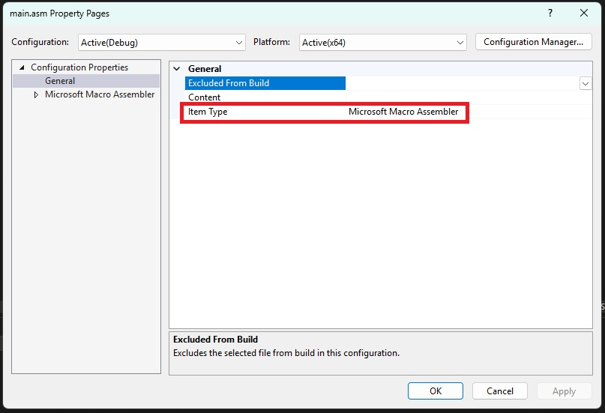Image resolution: width=605 pixels, height=413 pixels.
Task: Collapse the Configuration Properties tree node
Action: [x=22, y=67]
